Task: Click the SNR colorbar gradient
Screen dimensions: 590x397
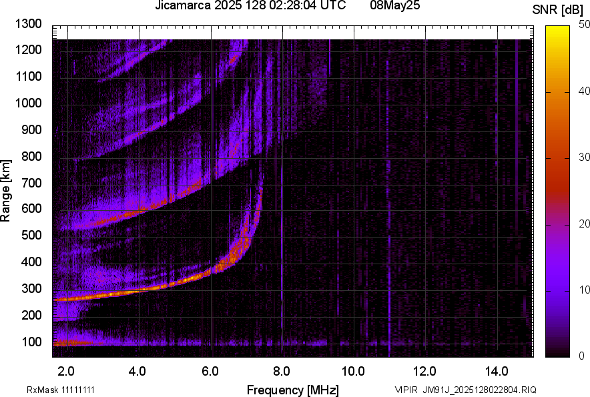Action: (557, 191)
